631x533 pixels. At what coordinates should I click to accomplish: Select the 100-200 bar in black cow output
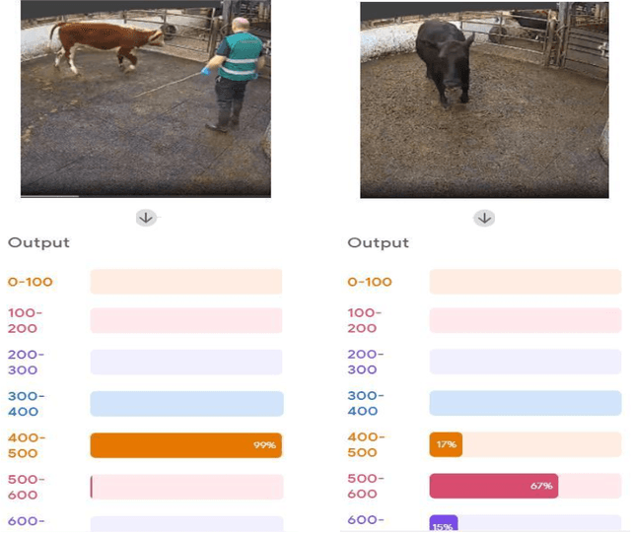point(525,320)
